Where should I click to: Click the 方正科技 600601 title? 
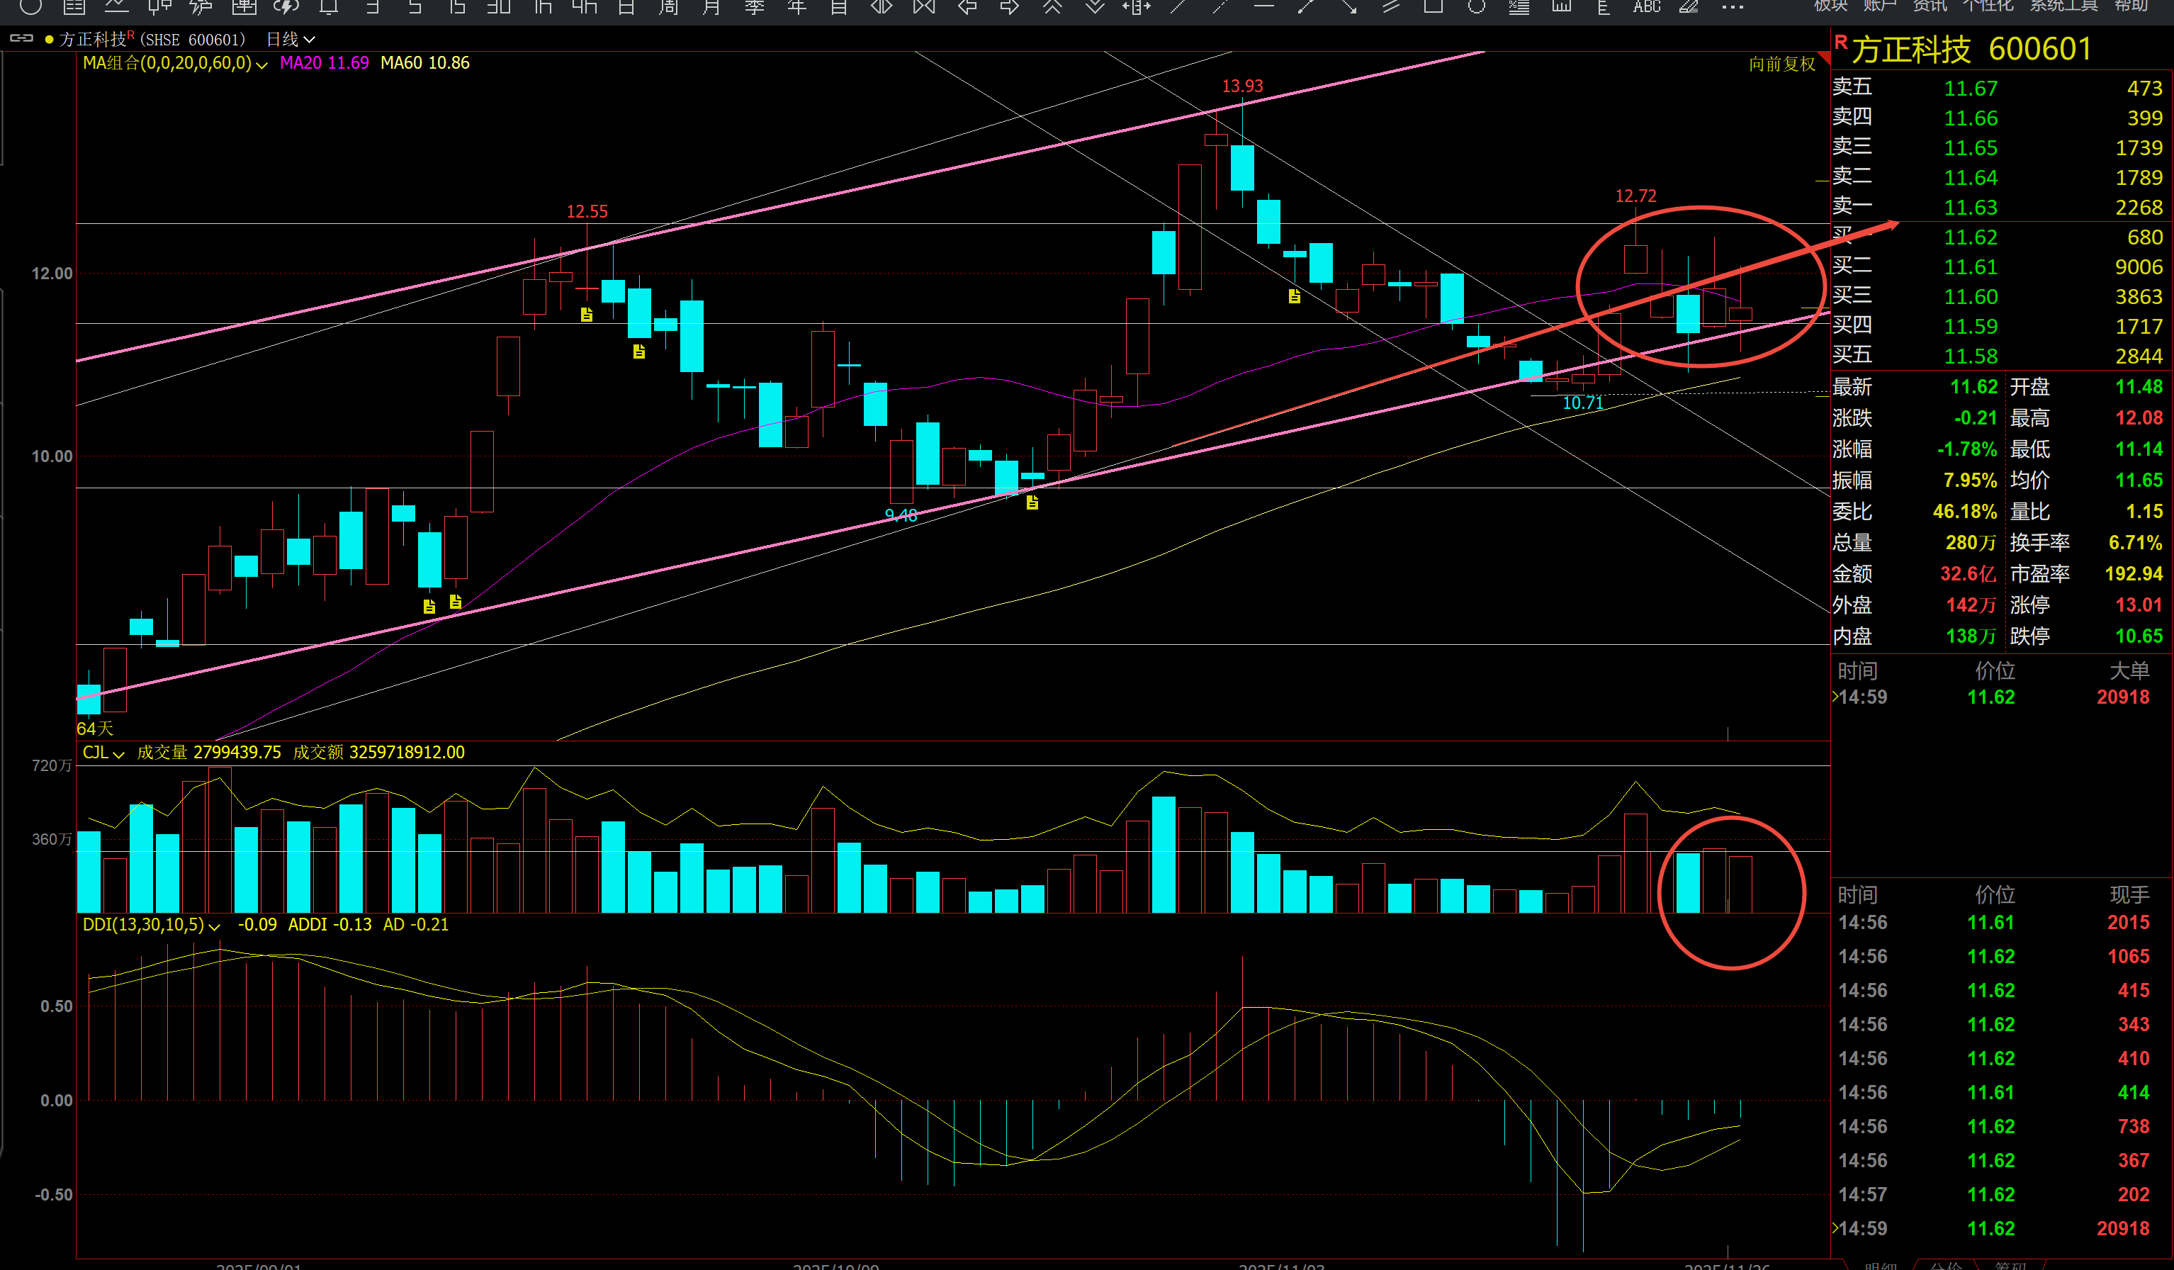click(x=1971, y=50)
